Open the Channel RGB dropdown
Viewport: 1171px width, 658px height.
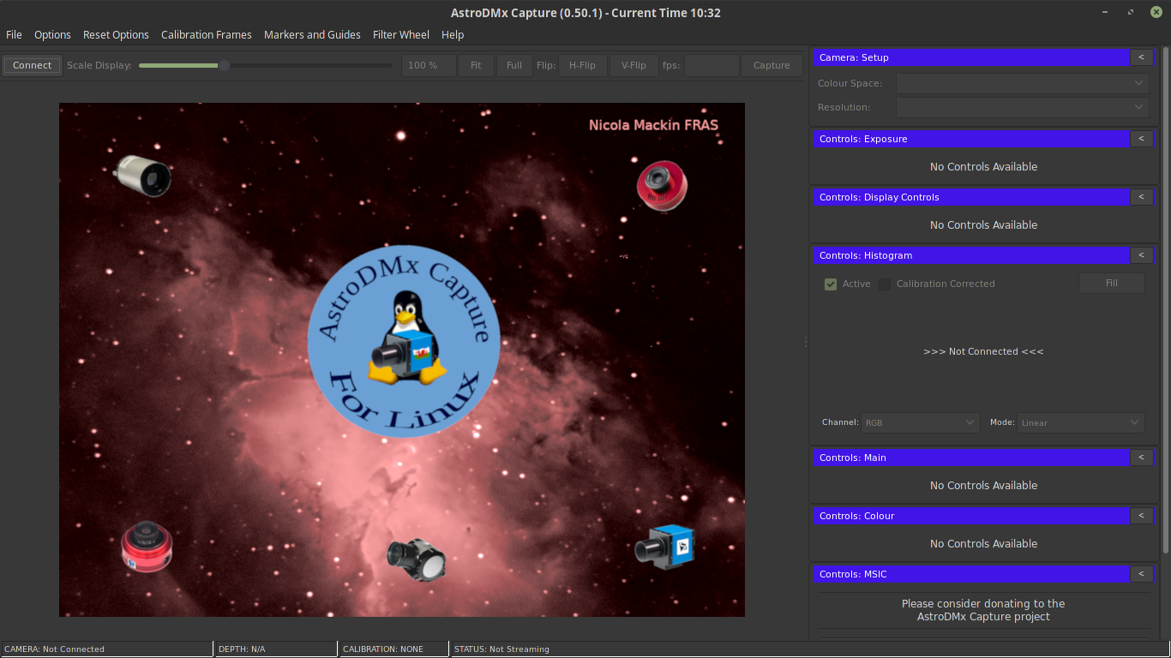click(921, 422)
